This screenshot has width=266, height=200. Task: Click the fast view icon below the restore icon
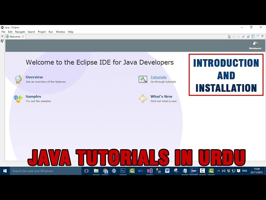(x=2, y=41)
